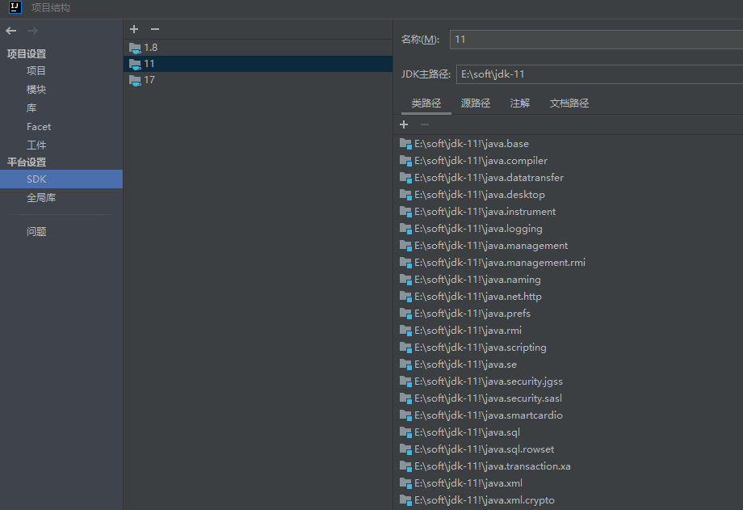Open the 注解 tab
Image resolution: width=743 pixels, height=510 pixels.
(520, 103)
